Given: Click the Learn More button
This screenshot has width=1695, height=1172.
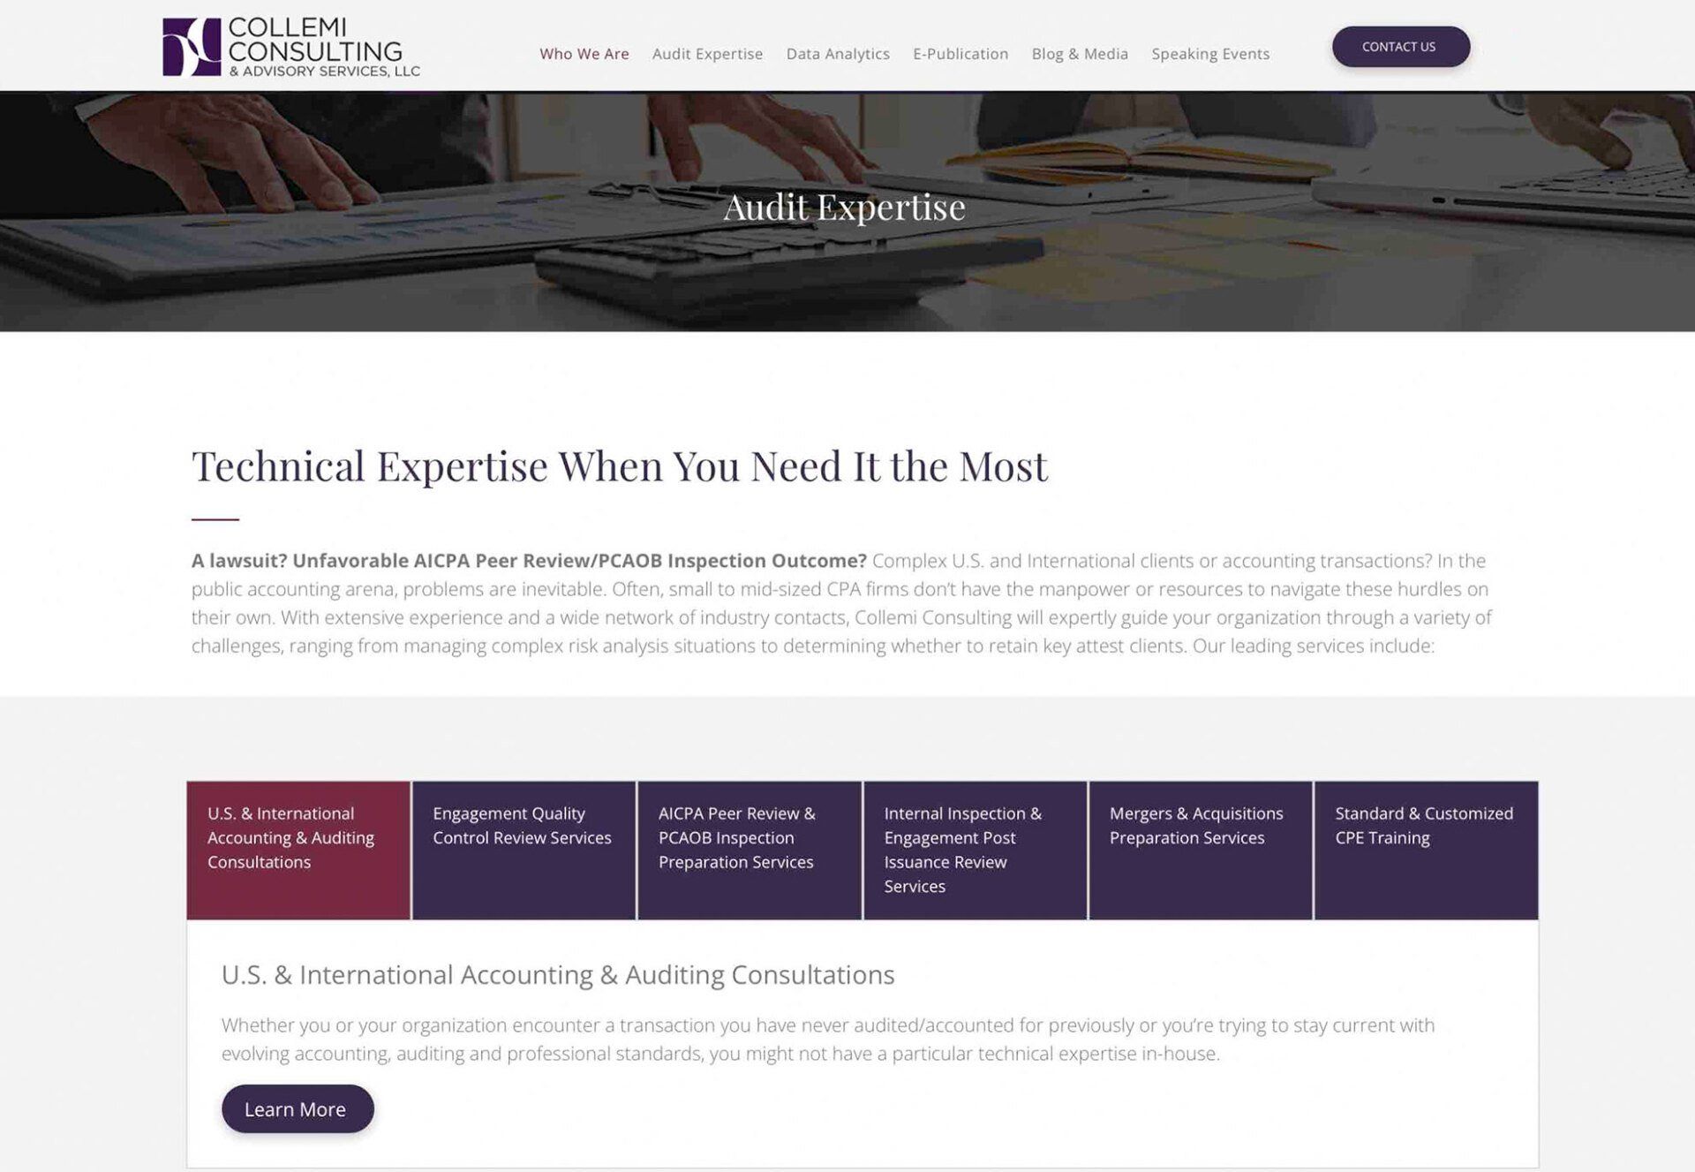Looking at the screenshot, I should click(297, 1109).
